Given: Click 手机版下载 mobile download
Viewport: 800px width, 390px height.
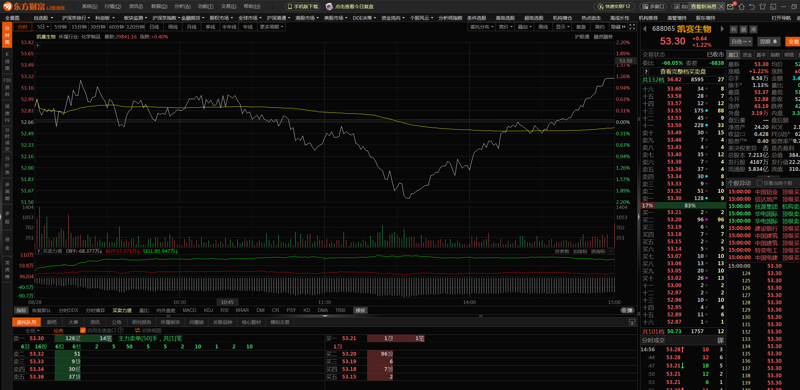Looking at the screenshot, I should [x=303, y=7].
